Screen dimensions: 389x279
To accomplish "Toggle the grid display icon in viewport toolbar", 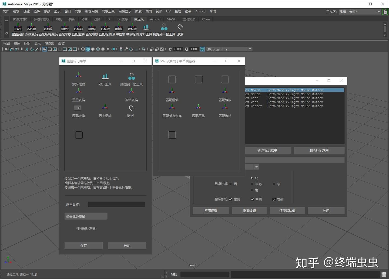I will pyautogui.click(x=44, y=49).
